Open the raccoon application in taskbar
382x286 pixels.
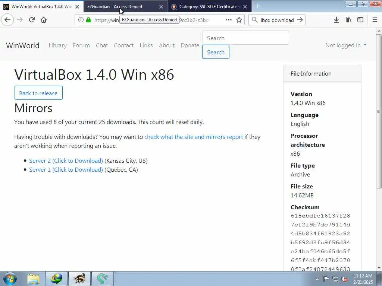click(x=79, y=279)
